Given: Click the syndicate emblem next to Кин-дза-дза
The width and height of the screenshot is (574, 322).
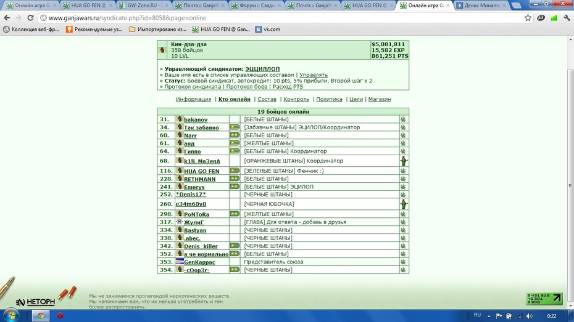Looking at the screenshot, I should pos(162,50).
